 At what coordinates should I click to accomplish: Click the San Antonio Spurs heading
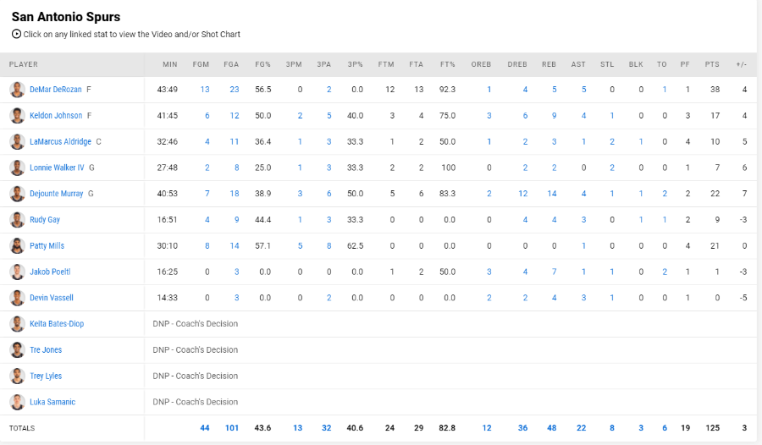point(66,17)
